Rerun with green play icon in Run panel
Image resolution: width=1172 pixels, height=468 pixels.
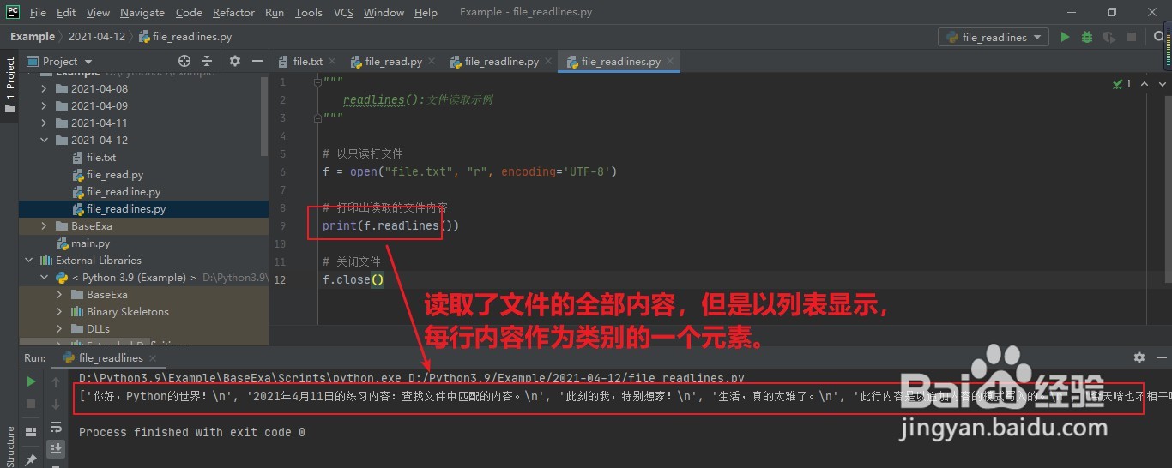tap(31, 381)
